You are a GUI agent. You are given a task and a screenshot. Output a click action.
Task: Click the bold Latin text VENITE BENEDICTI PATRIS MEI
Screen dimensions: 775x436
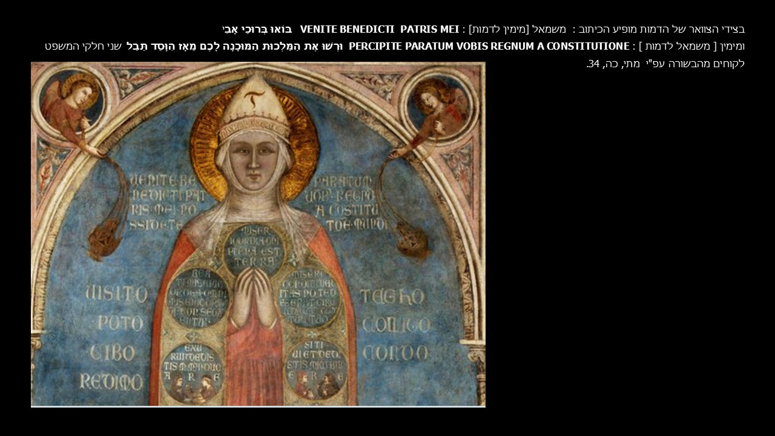(x=379, y=29)
